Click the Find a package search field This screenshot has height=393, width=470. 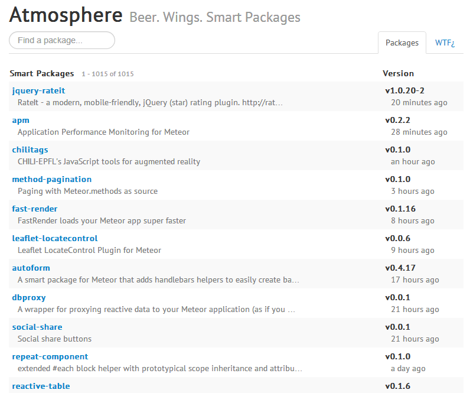click(x=62, y=40)
